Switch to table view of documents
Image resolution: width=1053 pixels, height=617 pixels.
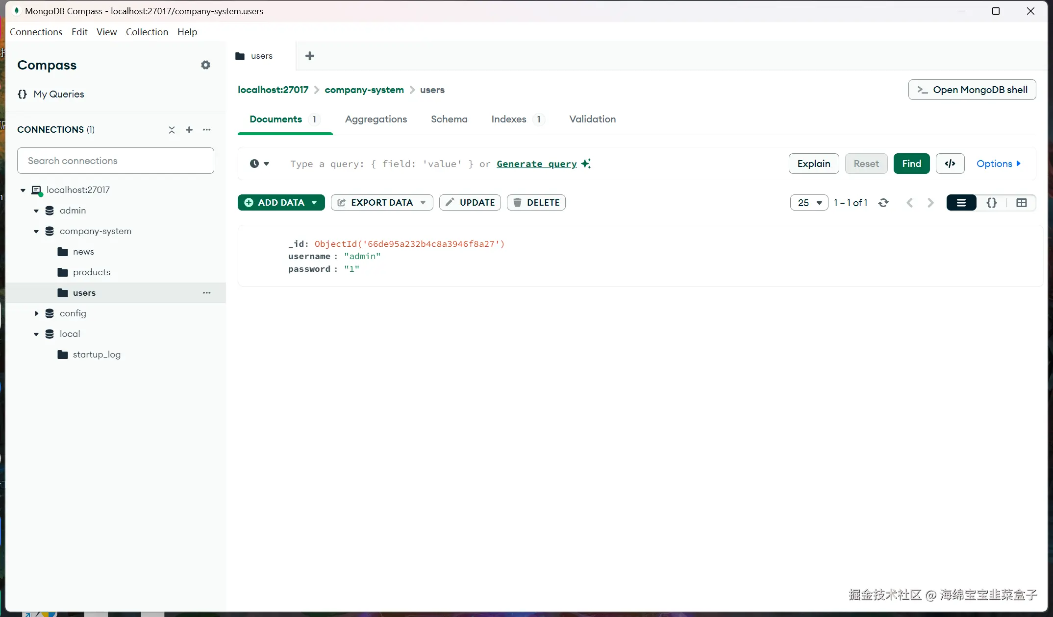[1022, 203]
